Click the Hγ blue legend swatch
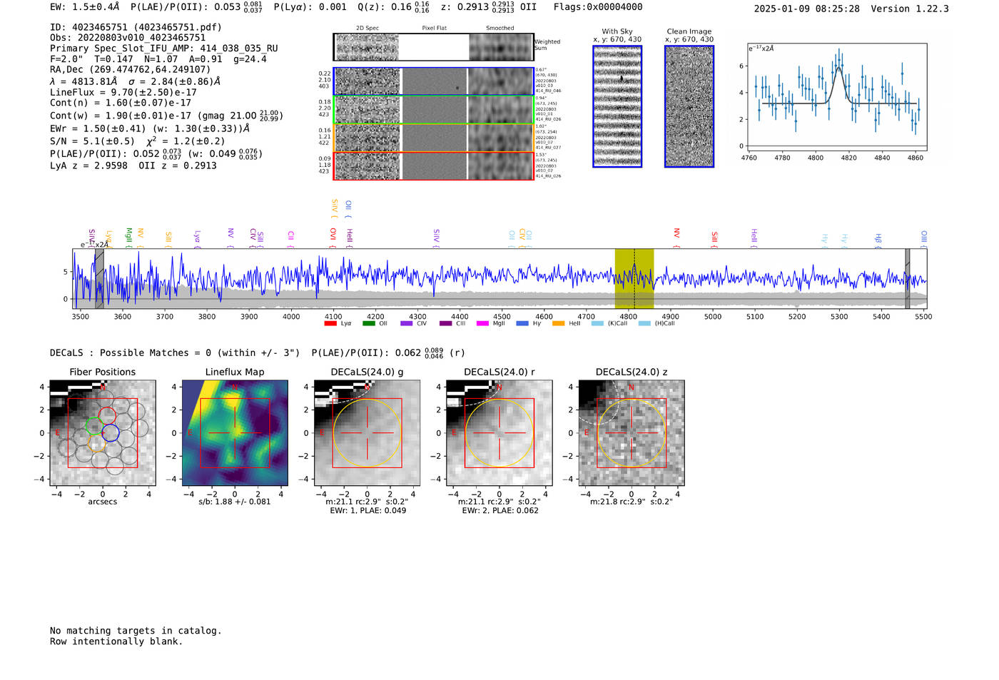This screenshot has width=999, height=680. click(522, 323)
